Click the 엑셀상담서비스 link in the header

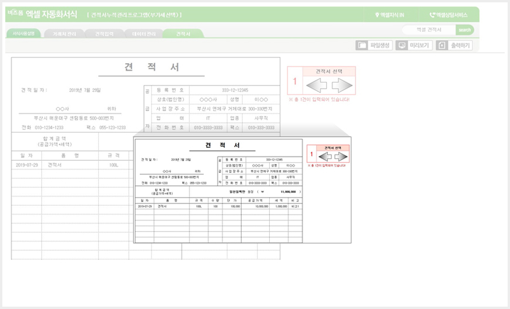(448, 15)
